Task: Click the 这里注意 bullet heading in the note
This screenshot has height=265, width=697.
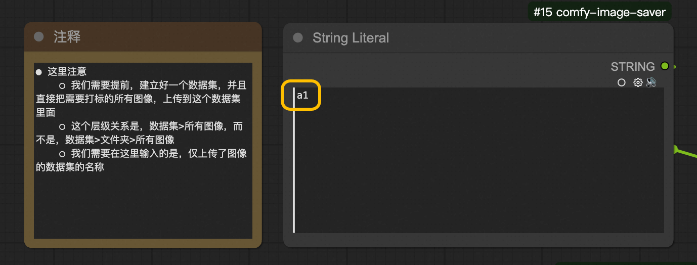Action: pos(67,72)
